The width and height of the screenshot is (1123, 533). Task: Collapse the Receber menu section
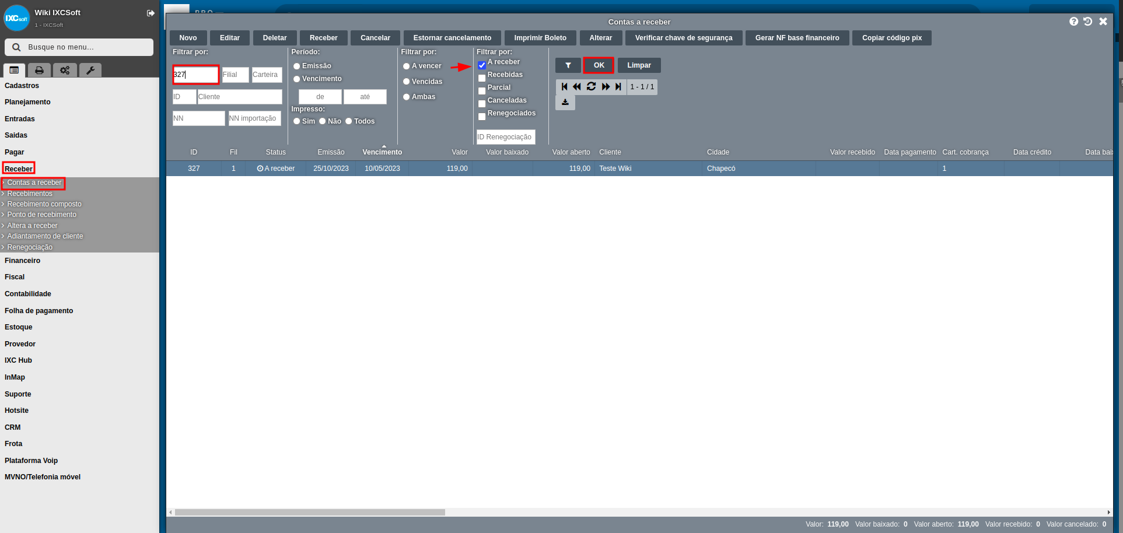tap(19, 169)
